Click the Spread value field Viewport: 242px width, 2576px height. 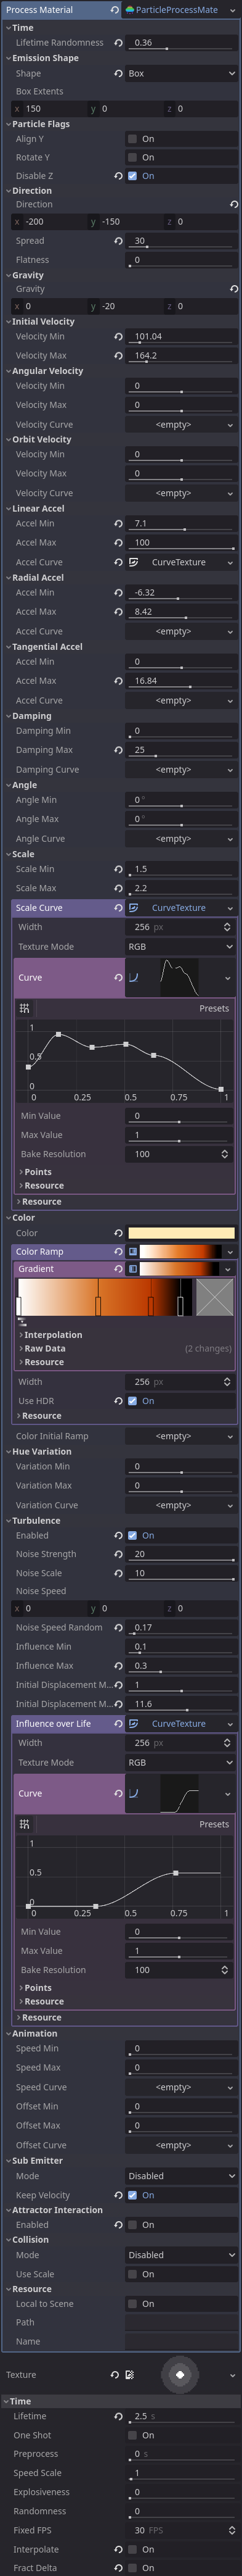point(181,241)
